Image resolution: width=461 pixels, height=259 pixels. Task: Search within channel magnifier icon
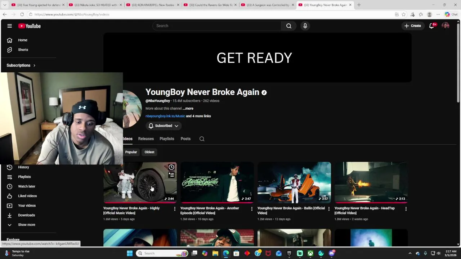pyautogui.click(x=202, y=139)
